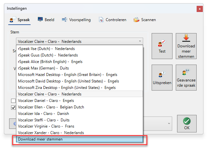Collapse the Stem voice dropdown arrow

[140, 41]
